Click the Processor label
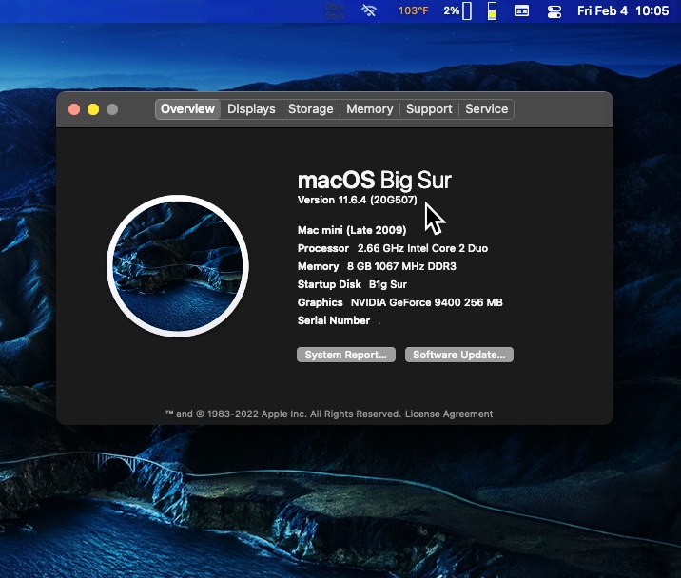 point(323,248)
